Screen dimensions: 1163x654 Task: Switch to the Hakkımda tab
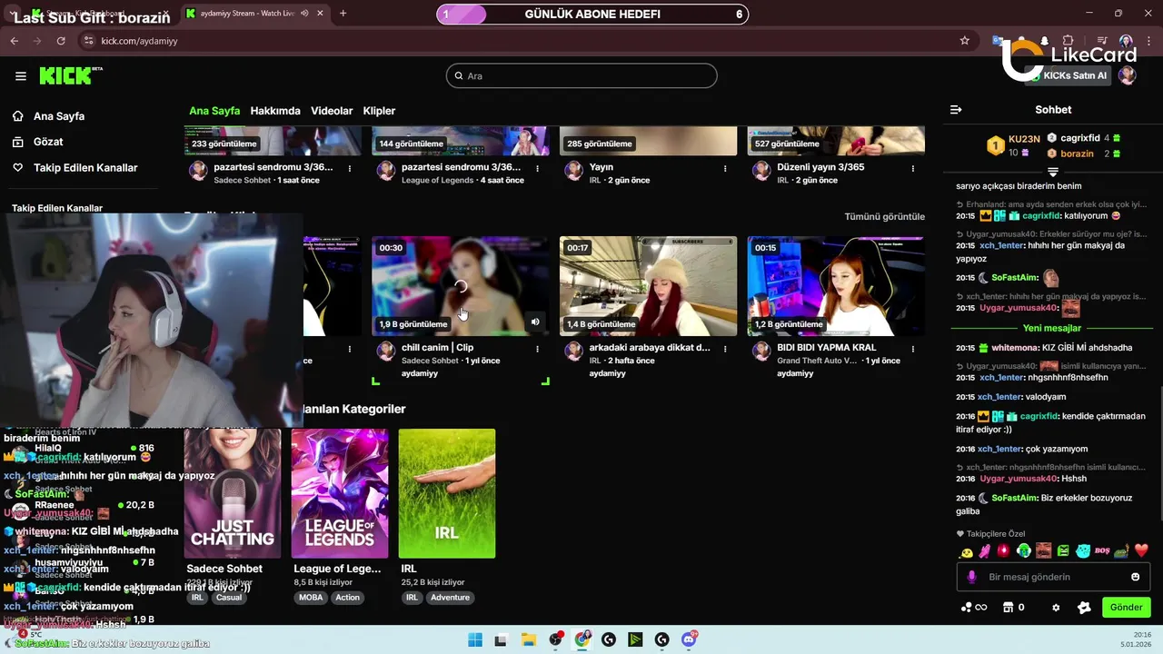click(x=275, y=111)
